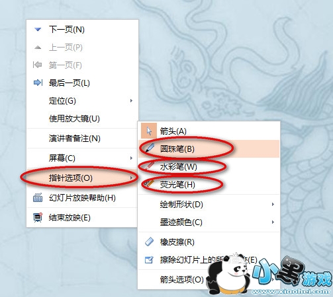Select the highlighter pen icon
The width and height of the screenshot is (333, 297).
click(149, 183)
